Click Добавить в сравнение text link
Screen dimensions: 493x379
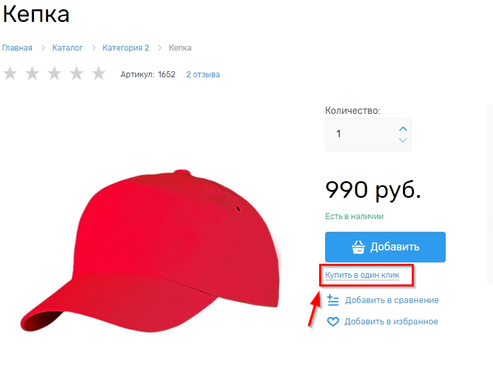(392, 300)
